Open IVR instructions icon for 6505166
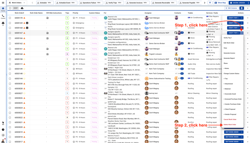 click(x=47, y=38)
